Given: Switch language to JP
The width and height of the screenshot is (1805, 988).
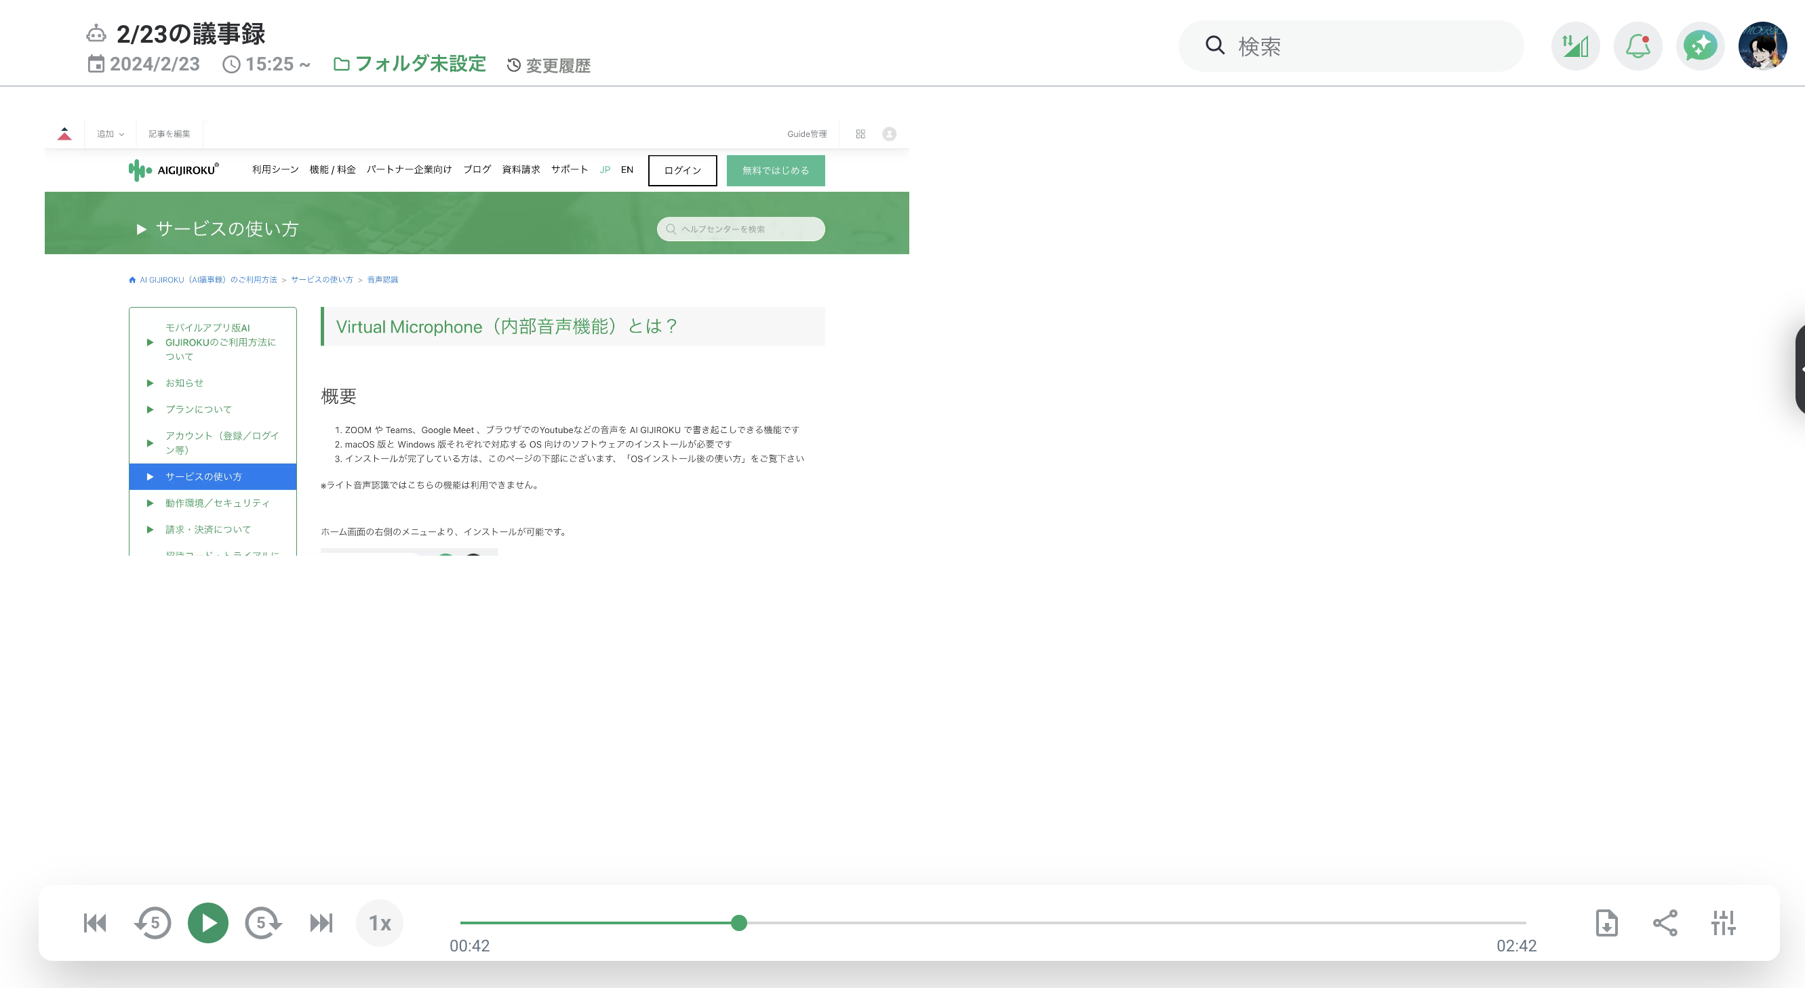Looking at the screenshot, I should click(x=605, y=169).
